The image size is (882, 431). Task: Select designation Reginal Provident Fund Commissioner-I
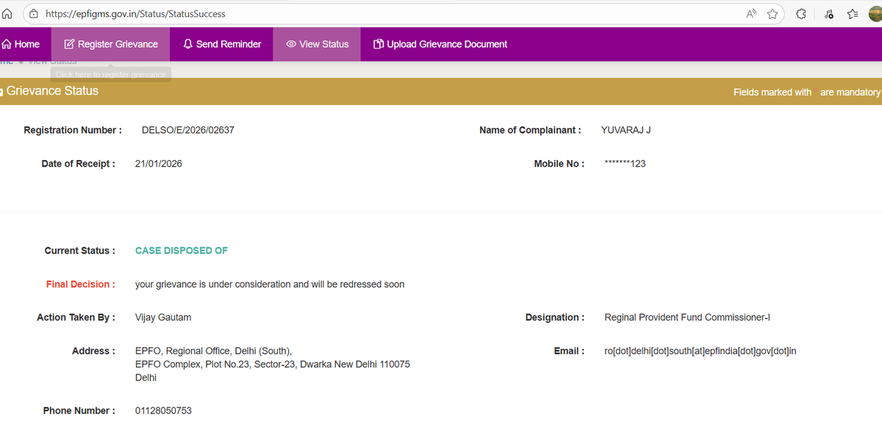[687, 317]
